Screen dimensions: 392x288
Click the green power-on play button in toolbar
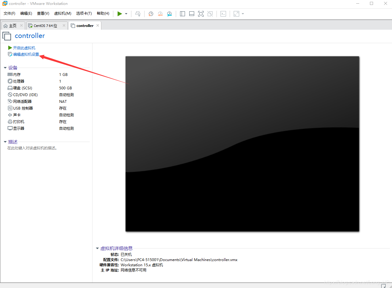[x=120, y=14]
